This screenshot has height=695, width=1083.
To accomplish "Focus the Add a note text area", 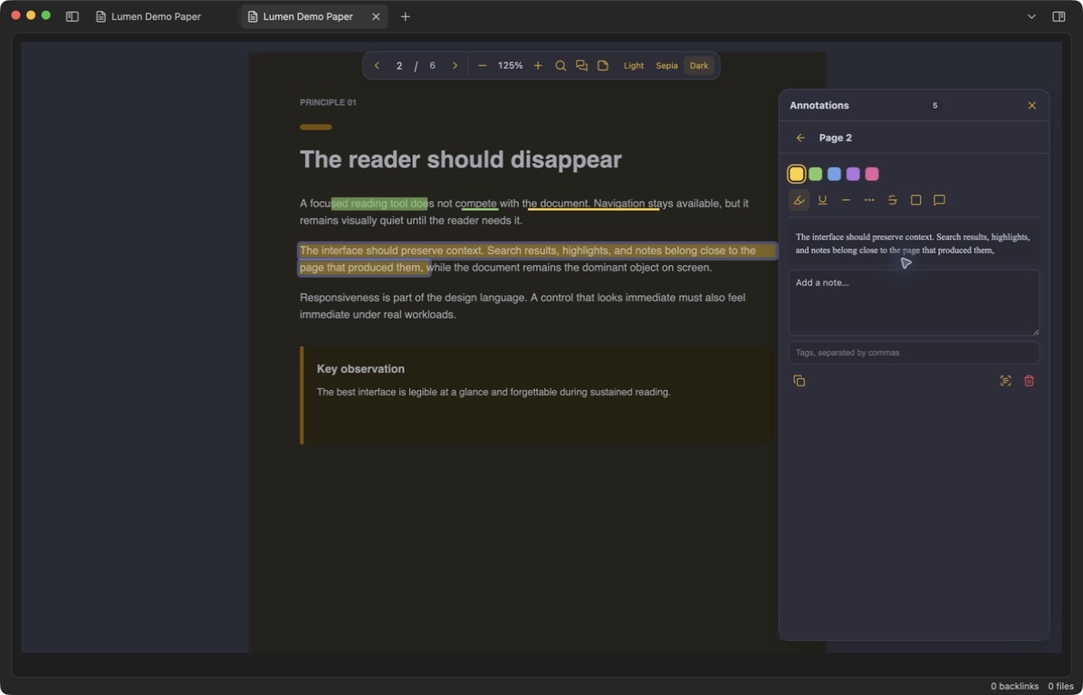I will [914, 302].
